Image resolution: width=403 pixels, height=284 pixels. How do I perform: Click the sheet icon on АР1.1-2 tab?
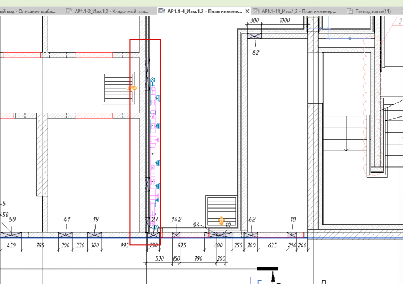pos(69,11)
